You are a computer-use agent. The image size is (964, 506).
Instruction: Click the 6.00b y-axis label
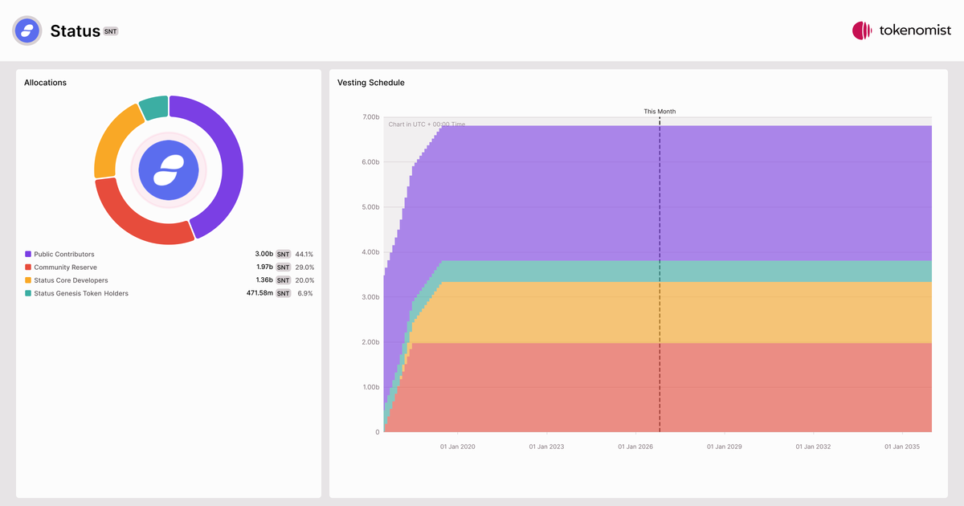tap(370, 162)
